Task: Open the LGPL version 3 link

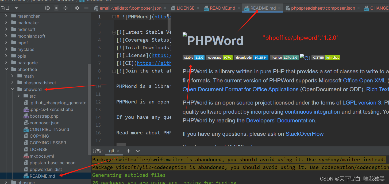Action: [361, 102]
